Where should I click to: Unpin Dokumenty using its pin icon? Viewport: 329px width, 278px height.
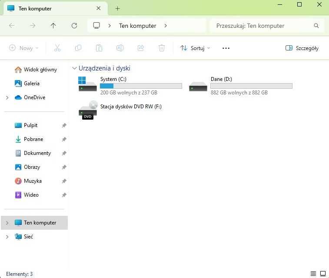[64, 153]
